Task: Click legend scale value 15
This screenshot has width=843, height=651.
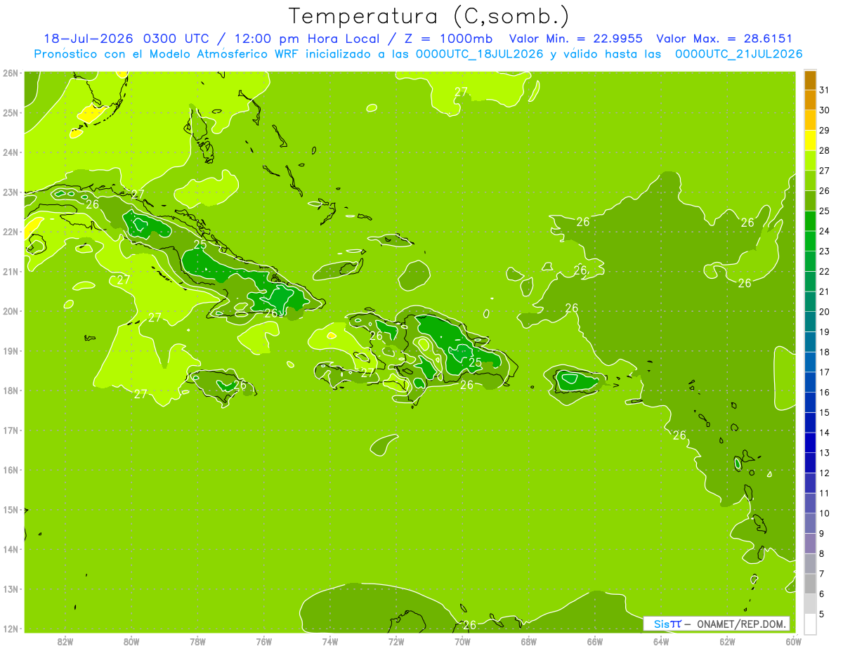Action: pos(825,412)
